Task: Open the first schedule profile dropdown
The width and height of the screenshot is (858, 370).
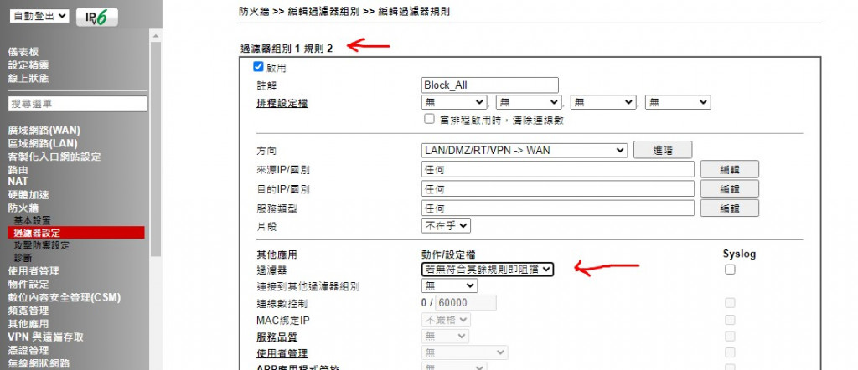Action: pos(454,102)
